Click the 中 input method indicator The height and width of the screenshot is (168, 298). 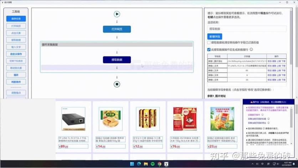tap(262, 164)
